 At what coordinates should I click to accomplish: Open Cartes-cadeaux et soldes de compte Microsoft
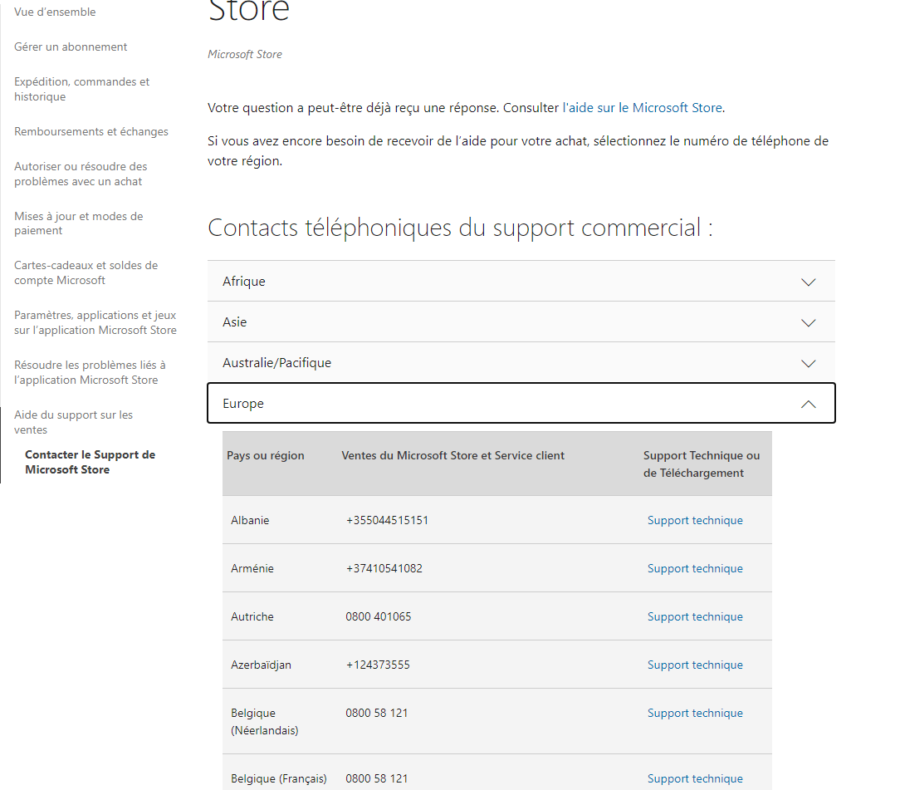coord(86,272)
